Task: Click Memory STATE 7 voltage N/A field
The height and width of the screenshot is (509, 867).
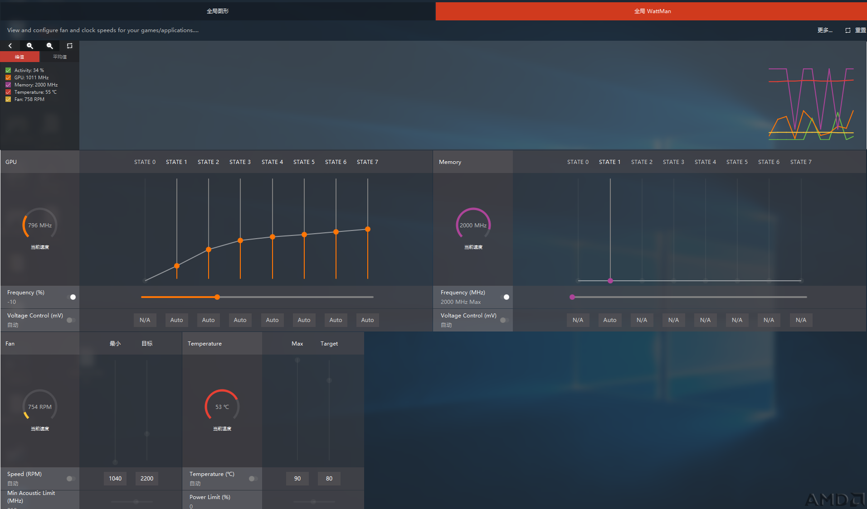Action: pyautogui.click(x=801, y=320)
